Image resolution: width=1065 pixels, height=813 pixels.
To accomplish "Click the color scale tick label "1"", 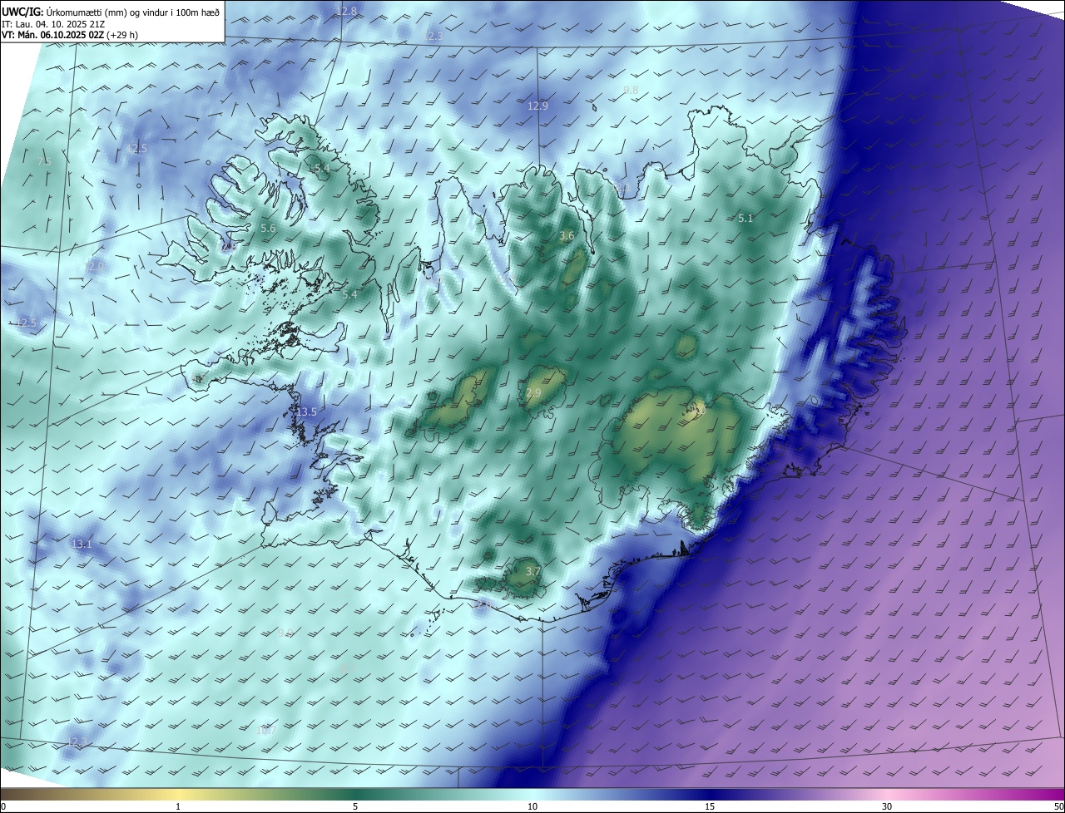I will pyautogui.click(x=178, y=806).
